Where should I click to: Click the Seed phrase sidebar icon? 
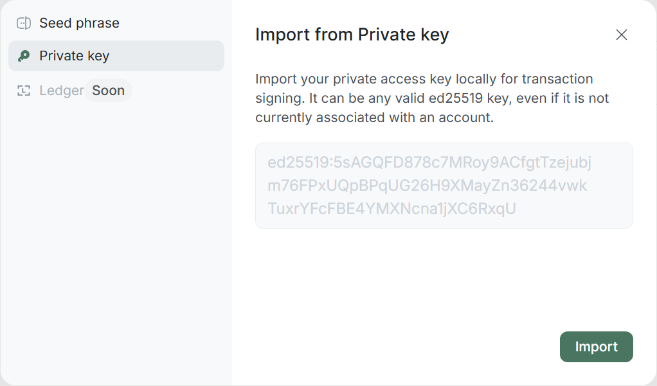(24, 24)
